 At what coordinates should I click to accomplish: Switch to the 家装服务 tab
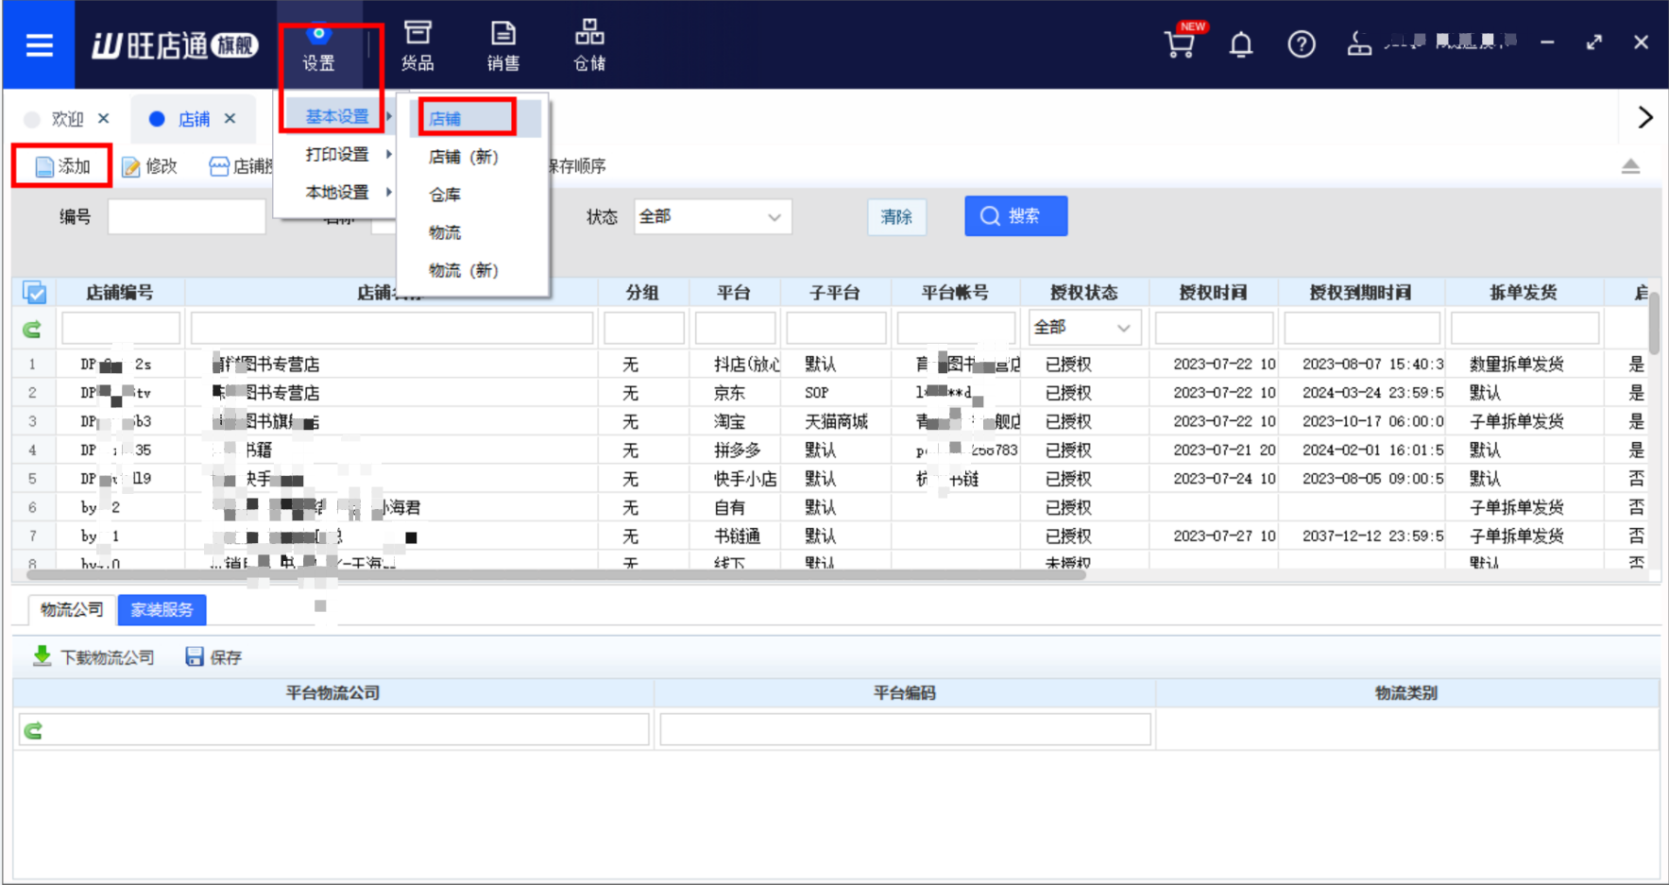162,610
